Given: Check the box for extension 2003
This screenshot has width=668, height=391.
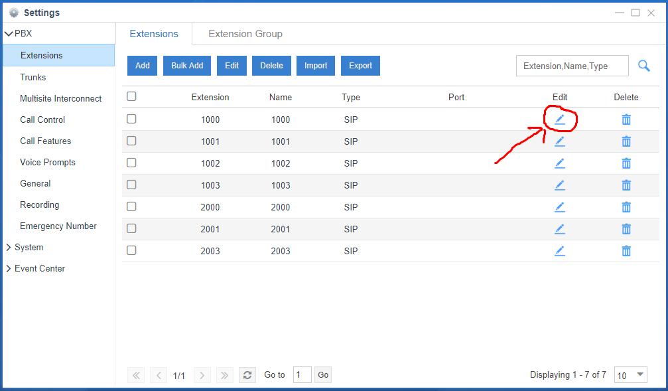Looking at the screenshot, I should tap(131, 250).
